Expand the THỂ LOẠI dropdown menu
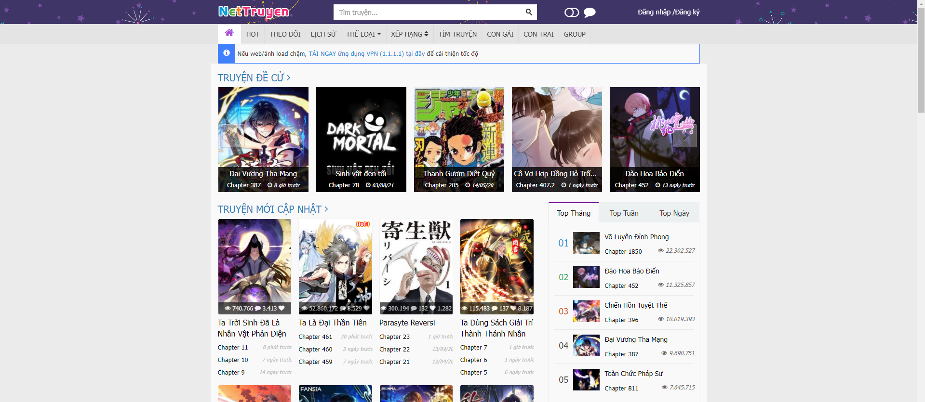This screenshot has width=925, height=402. pyautogui.click(x=363, y=34)
